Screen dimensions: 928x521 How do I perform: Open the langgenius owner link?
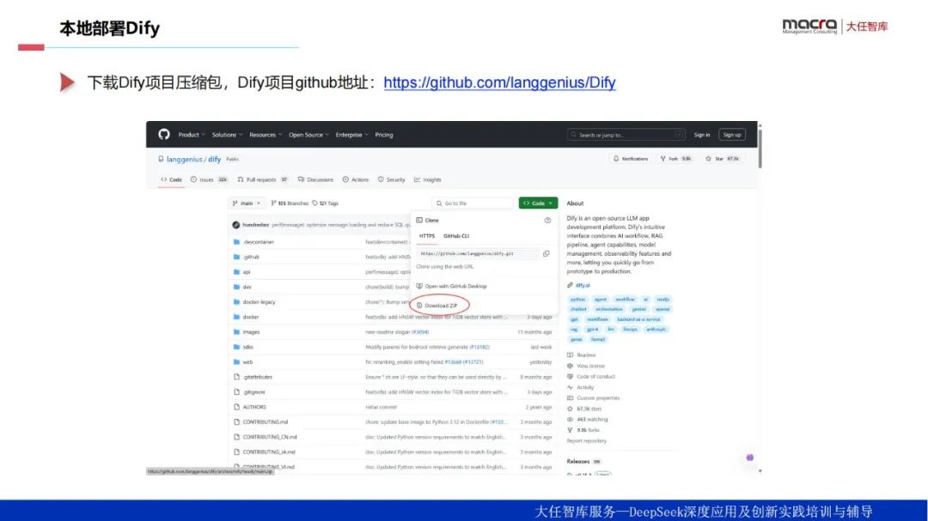point(184,159)
